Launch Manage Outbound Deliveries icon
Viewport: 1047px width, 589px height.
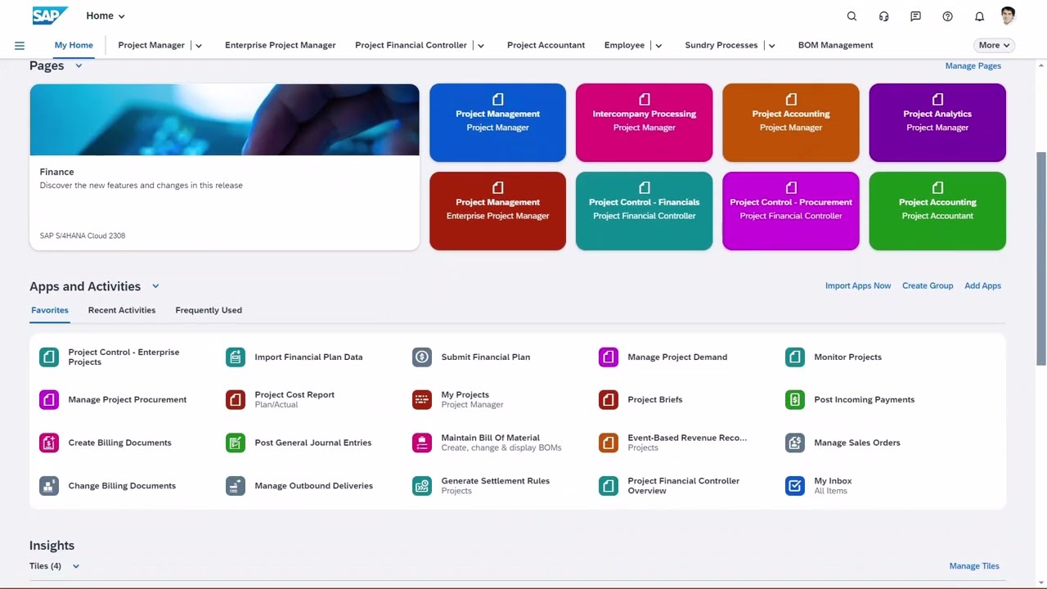tap(236, 486)
